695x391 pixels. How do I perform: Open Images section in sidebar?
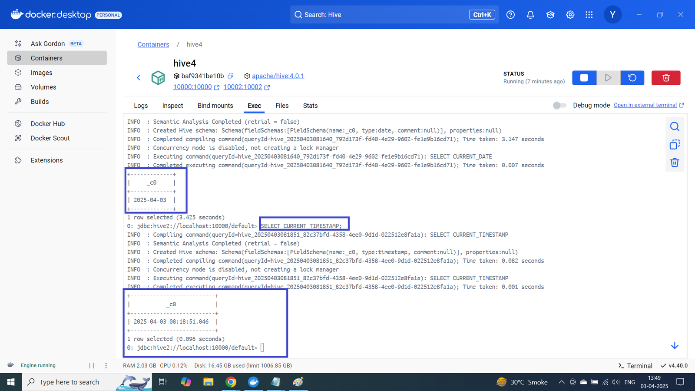pyautogui.click(x=57, y=73)
